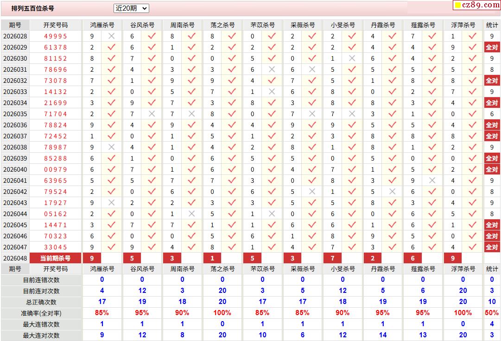
Task: Click the X mark for 周南杀号 in row 2026035
Action: (191, 114)
